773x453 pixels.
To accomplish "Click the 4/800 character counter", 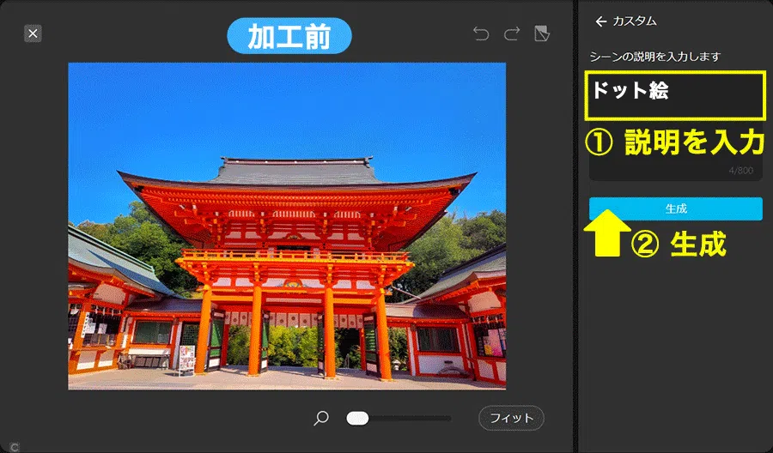I will coord(741,171).
